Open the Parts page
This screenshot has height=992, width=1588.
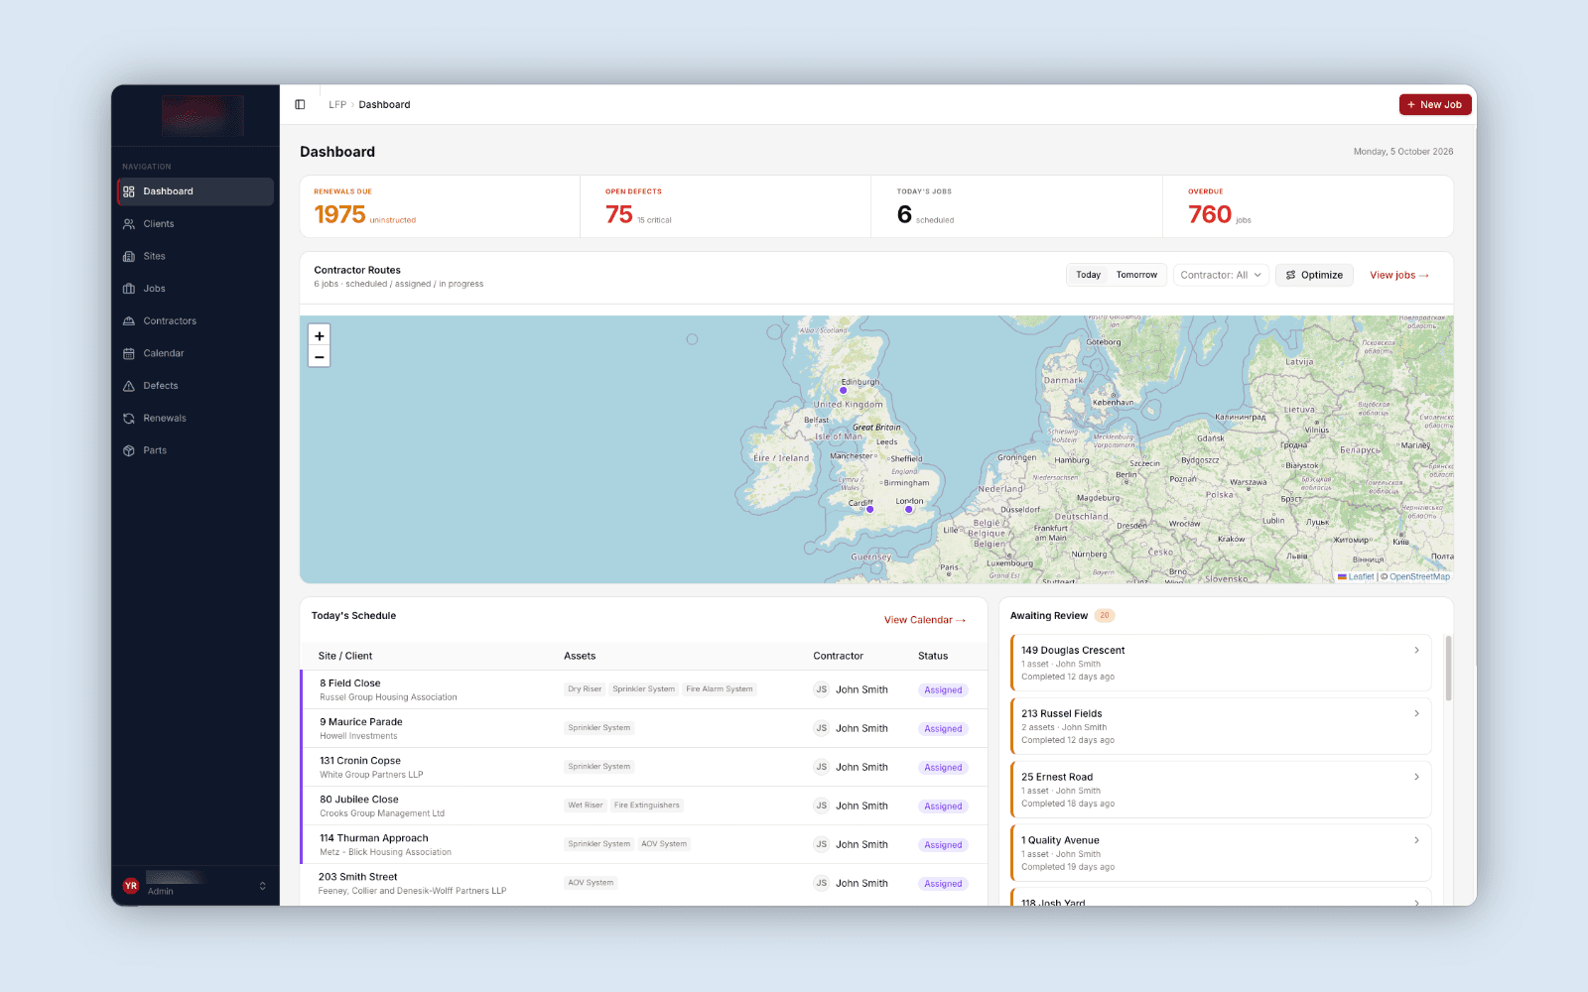click(196, 450)
